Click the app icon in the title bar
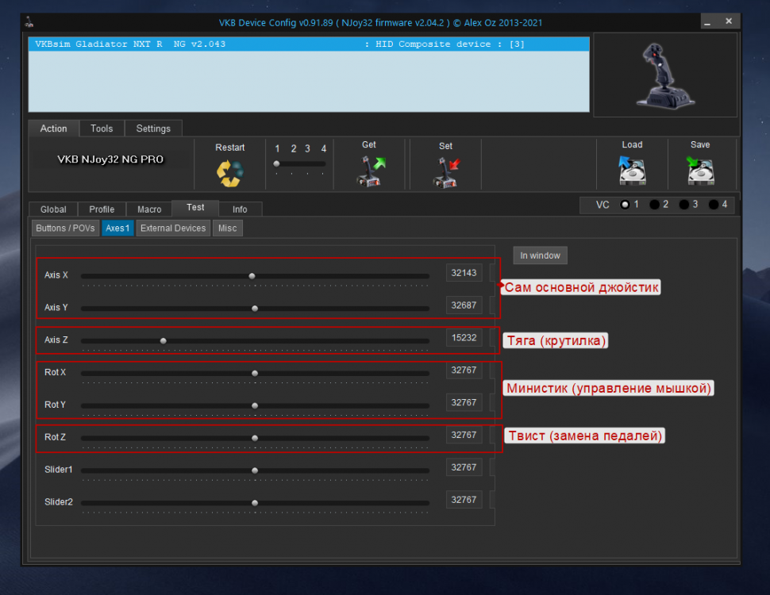 [29, 22]
